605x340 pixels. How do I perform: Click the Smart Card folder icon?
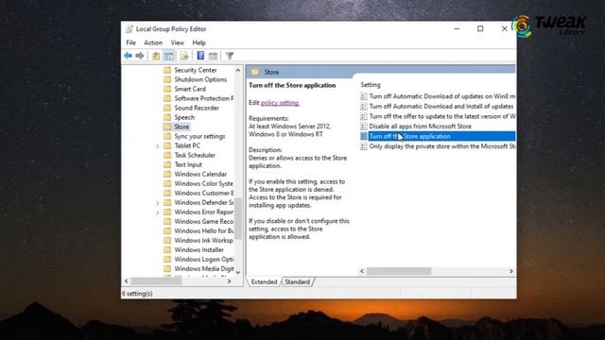[x=167, y=89]
